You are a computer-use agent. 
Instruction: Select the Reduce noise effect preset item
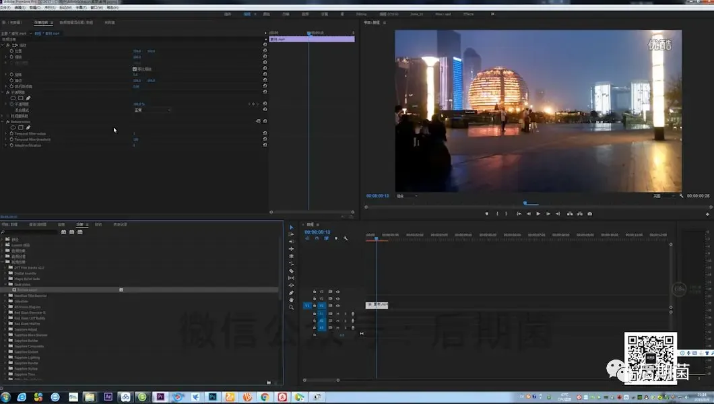click(28, 290)
